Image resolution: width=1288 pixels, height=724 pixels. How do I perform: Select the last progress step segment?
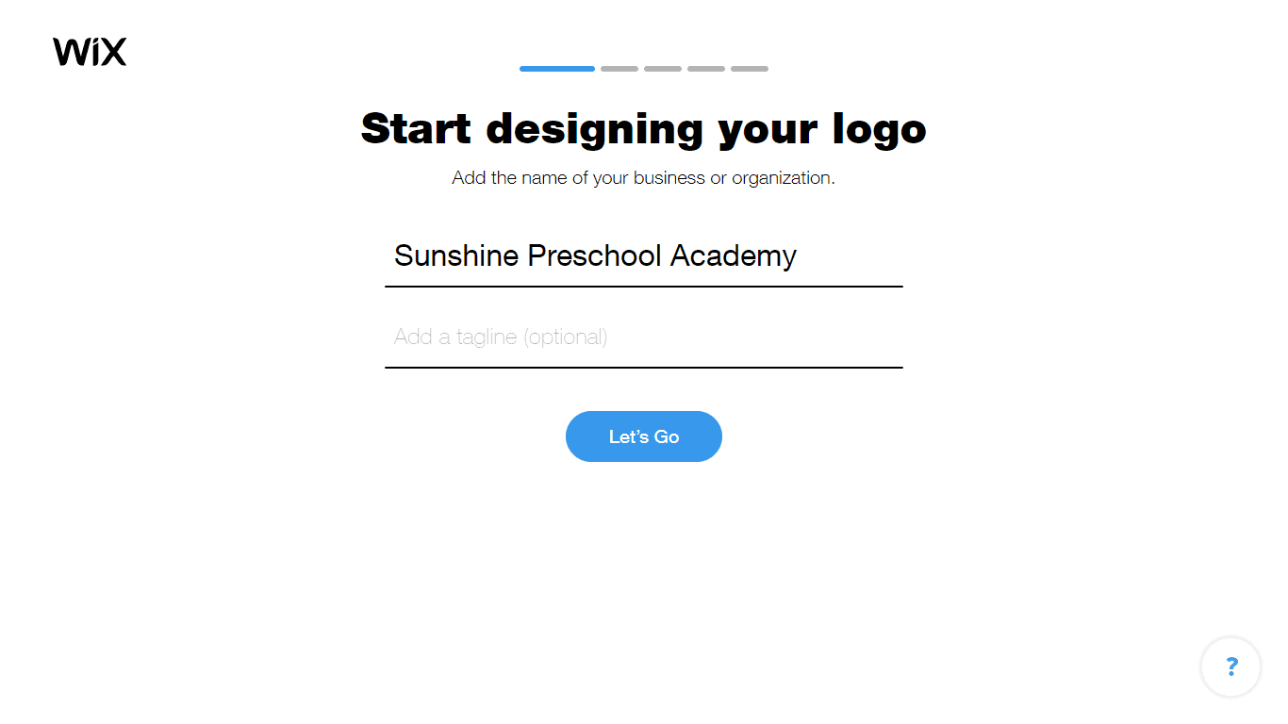(750, 69)
